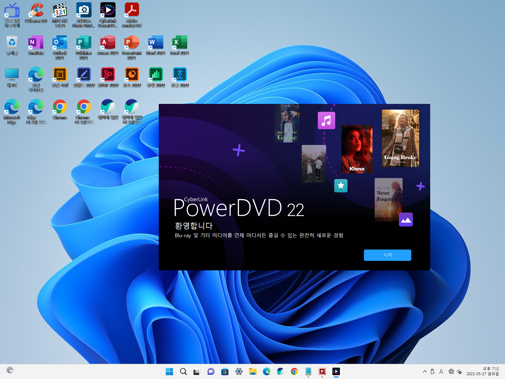Viewport: 505px width, 379px height.
Task: Open Microsoft Store from taskbar
Action: [225, 371]
